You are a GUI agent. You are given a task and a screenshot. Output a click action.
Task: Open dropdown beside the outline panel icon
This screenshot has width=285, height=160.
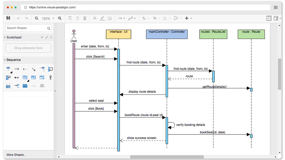pyautogui.click(x=280, y=18)
